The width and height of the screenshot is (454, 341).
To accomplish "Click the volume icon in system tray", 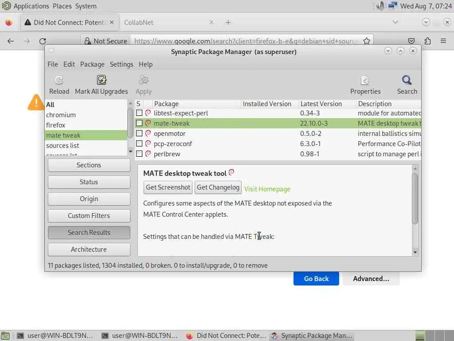I will point(380,6).
